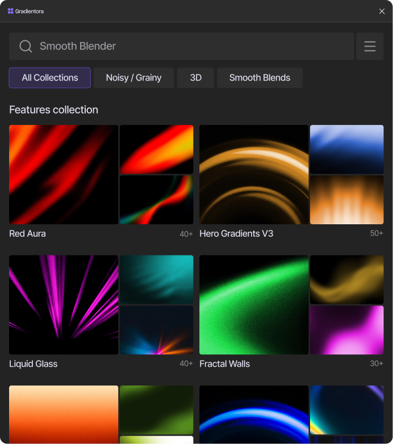Open the peach-orange gradient thumbnail
Screen dimensions: 393x444
(64, 414)
